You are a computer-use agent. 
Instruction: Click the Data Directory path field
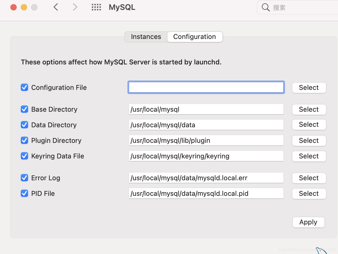point(206,125)
